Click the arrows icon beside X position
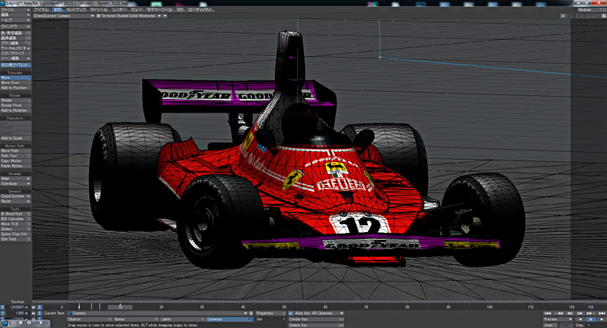The image size is (607, 328). coord(33,308)
